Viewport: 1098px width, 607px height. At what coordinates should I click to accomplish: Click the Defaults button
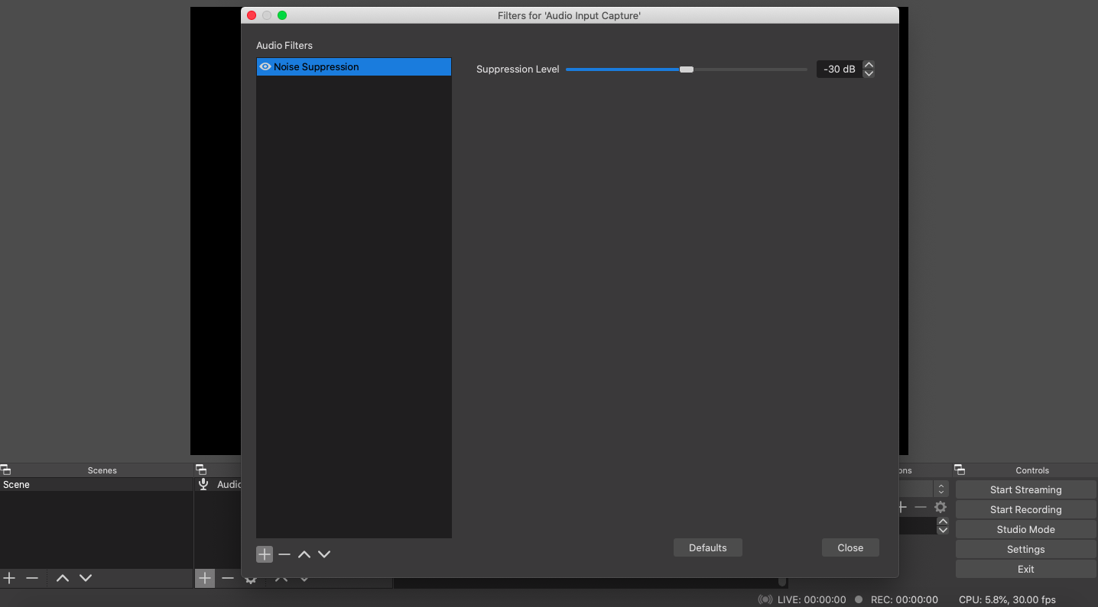coord(708,547)
